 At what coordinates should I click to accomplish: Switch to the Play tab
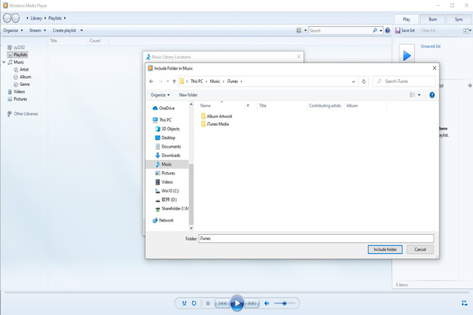(406, 20)
